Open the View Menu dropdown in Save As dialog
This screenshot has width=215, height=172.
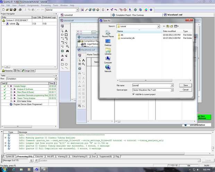tap(176, 26)
